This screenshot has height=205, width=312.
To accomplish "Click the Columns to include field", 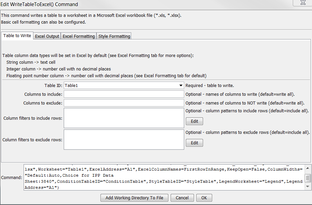I will (x=124, y=94).
